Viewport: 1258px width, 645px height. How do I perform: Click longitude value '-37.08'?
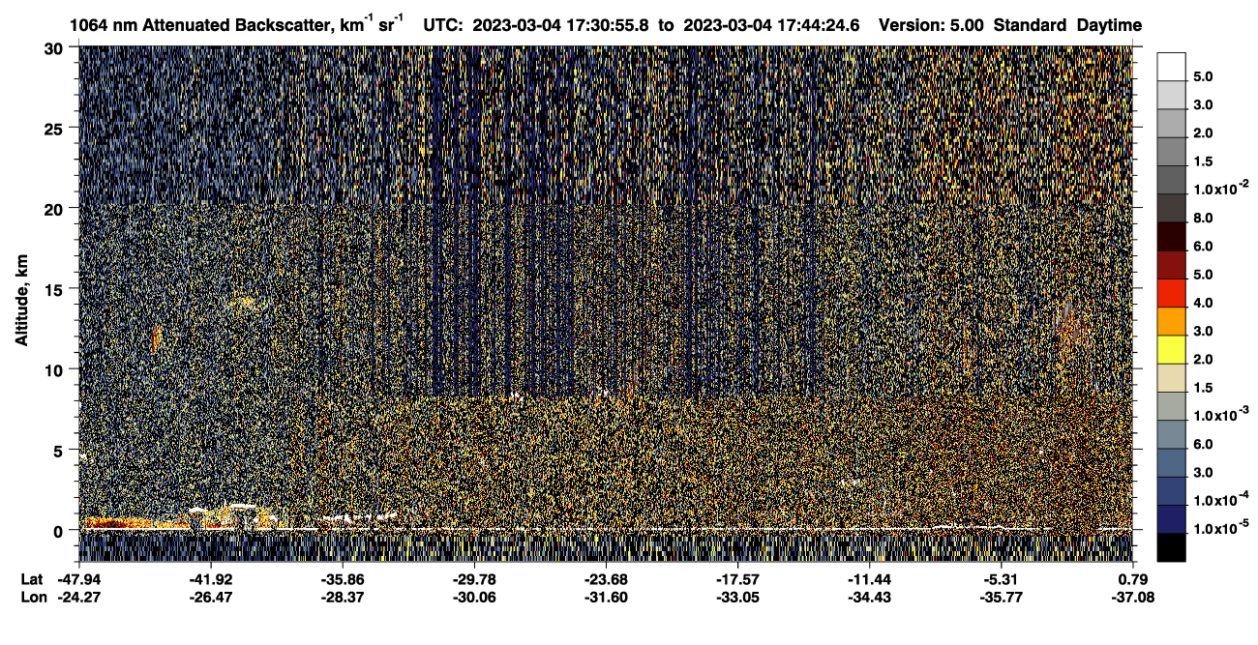(x=1132, y=598)
